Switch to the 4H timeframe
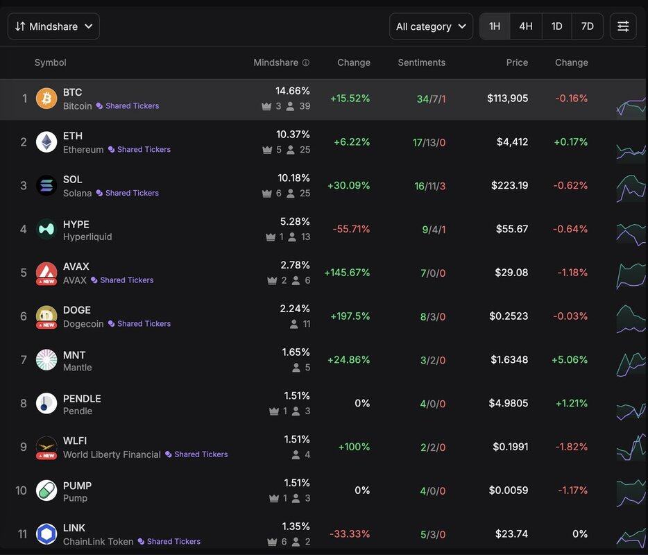648x555 pixels. 526,26
